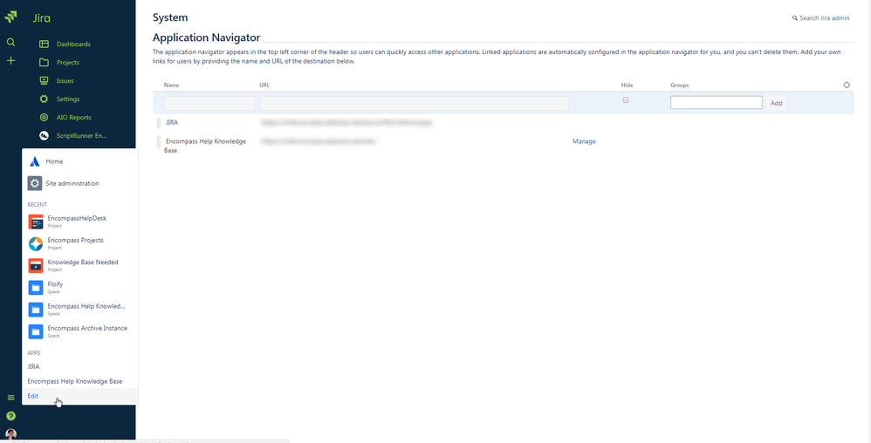
Task: Click the Issues icon
Action: click(44, 80)
